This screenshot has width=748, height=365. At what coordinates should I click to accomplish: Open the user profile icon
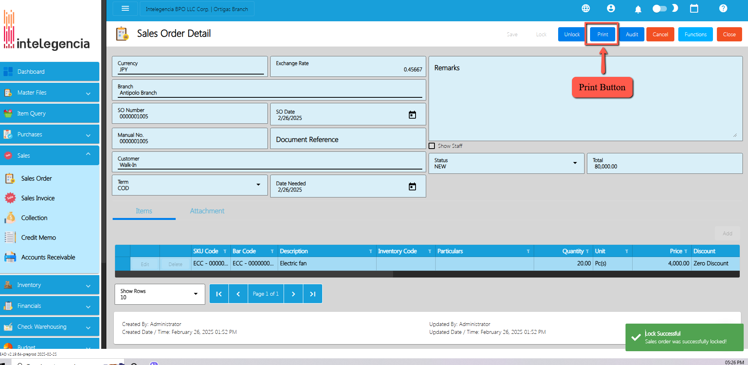(x=611, y=8)
